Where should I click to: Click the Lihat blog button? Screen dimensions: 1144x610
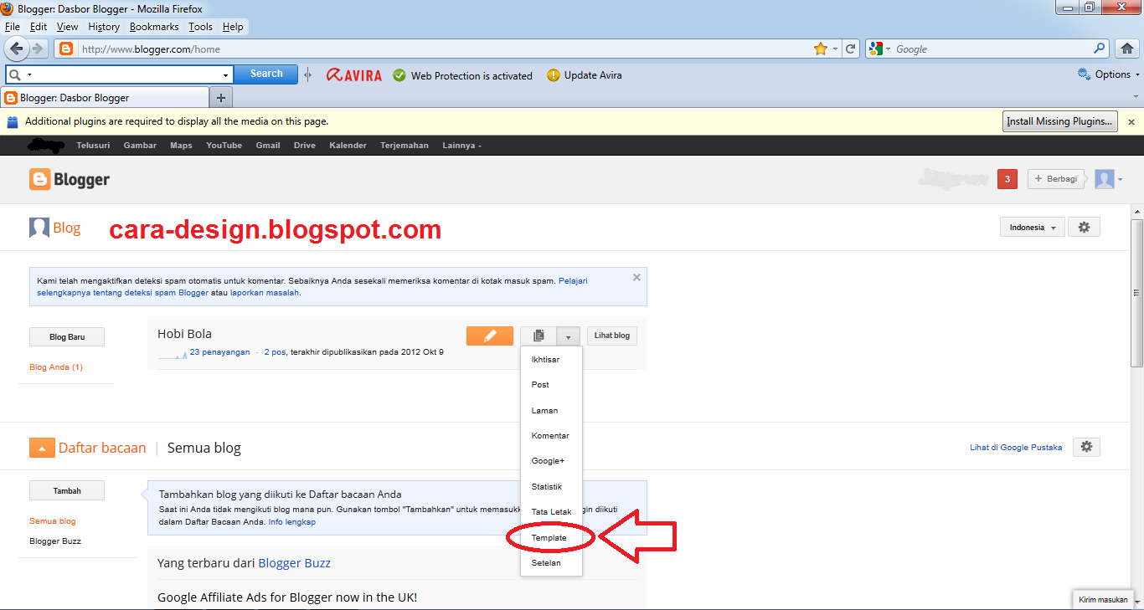[x=612, y=336]
